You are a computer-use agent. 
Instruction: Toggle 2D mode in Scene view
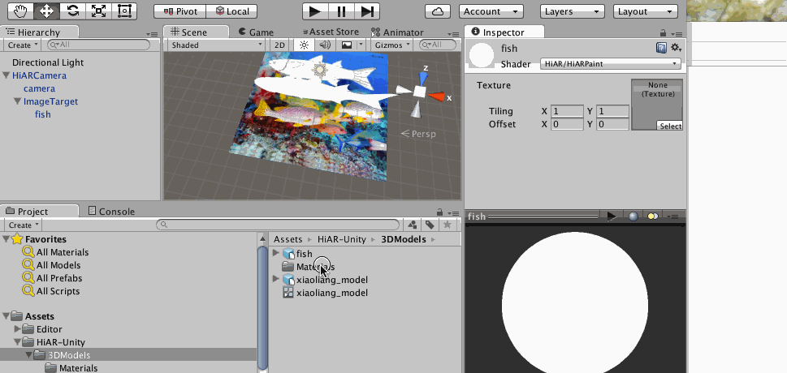pyautogui.click(x=279, y=45)
